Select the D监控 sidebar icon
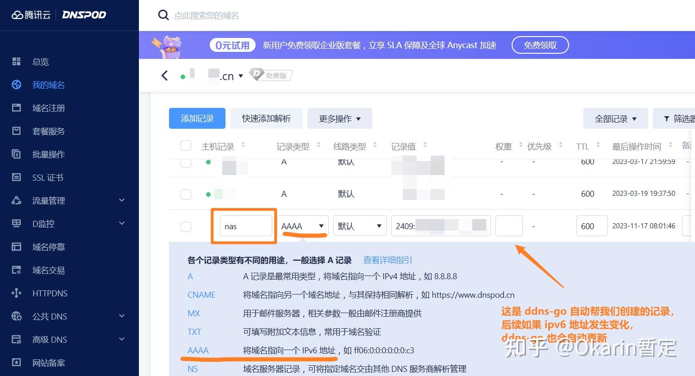Image resolution: width=695 pixels, height=376 pixels. pyautogui.click(x=17, y=224)
